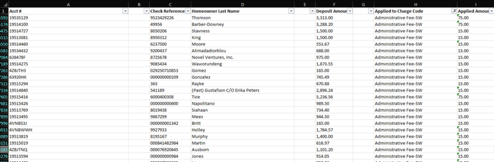Select deposit amount 1,873.55
Image resolution: width=494 pixels, height=162 pixels.
334,64
